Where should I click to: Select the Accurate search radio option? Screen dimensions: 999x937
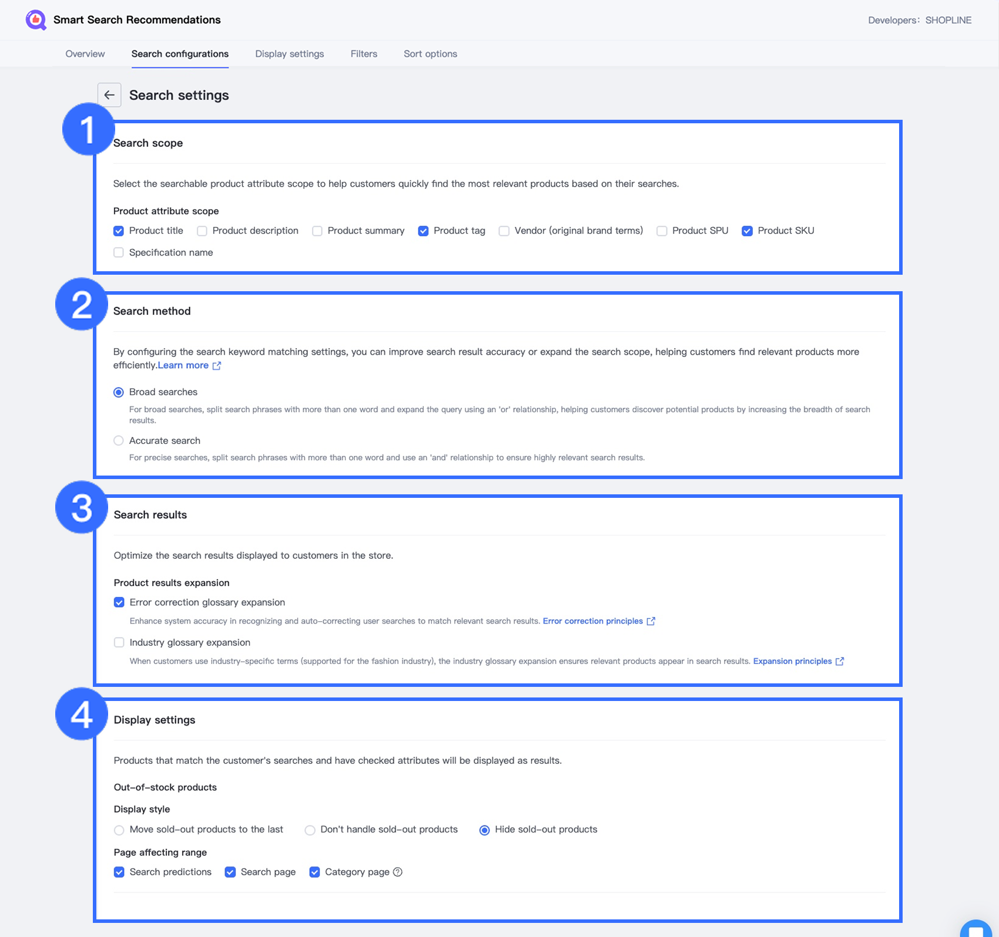point(119,440)
